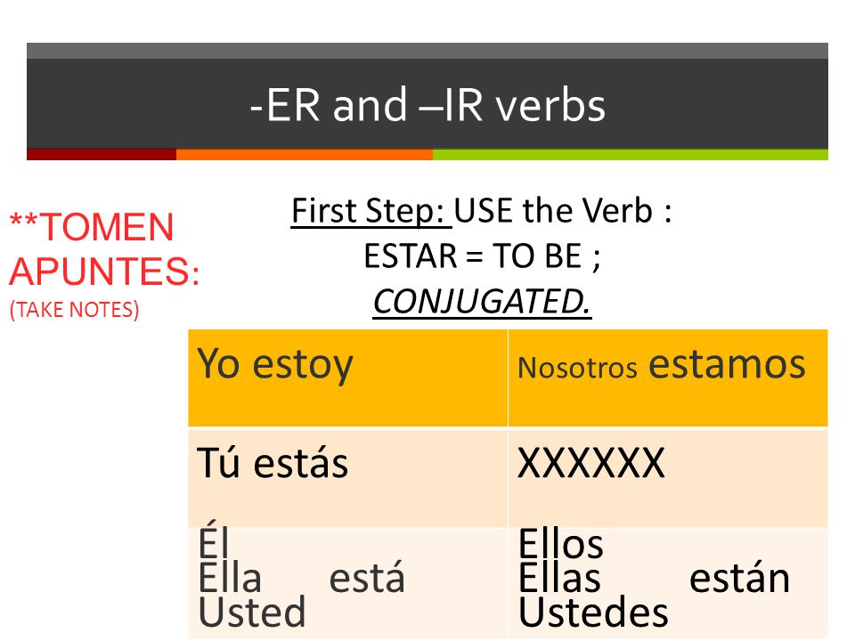This screenshot has height=641, width=855.
Task: Select the 'Ustedes' pronoun text
Action: pyautogui.click(x=593, y=613)
